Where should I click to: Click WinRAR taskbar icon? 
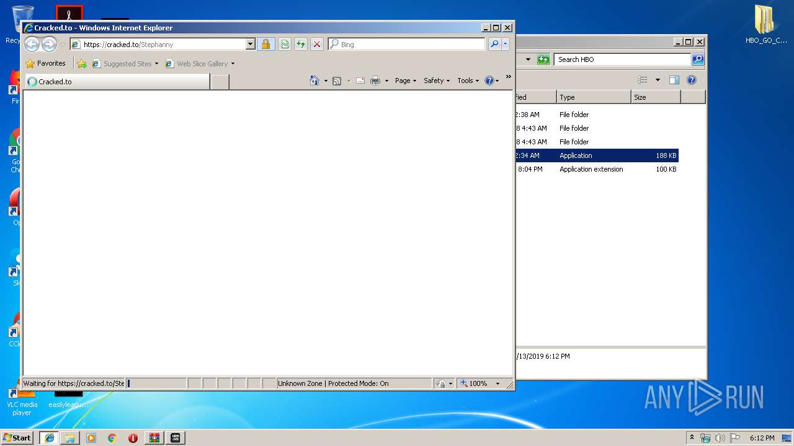pyautogui.click(x=154, y=438)
